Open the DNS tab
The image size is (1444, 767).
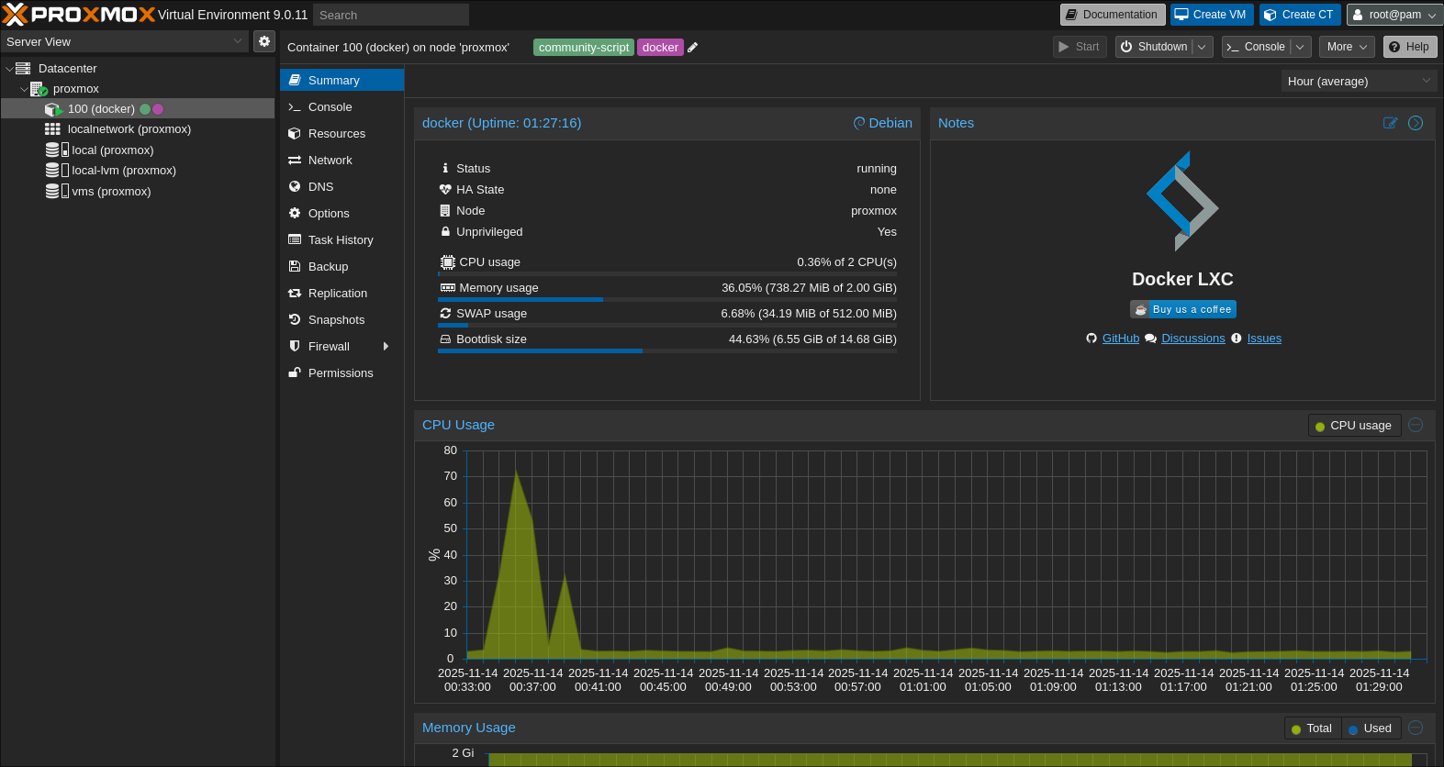point(341,187)
